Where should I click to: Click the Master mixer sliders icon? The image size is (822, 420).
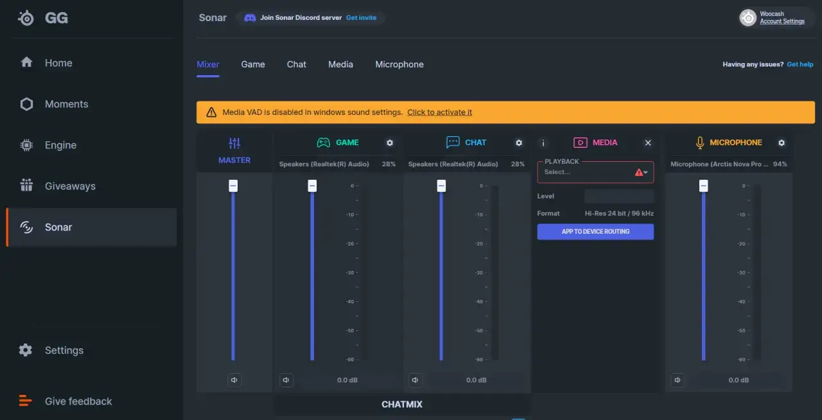click(234, 143)
